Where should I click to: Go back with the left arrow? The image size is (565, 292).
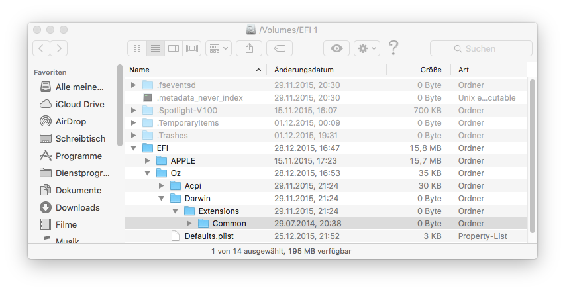41,48
